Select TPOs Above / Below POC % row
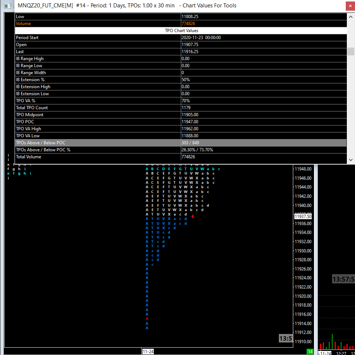 181,150
